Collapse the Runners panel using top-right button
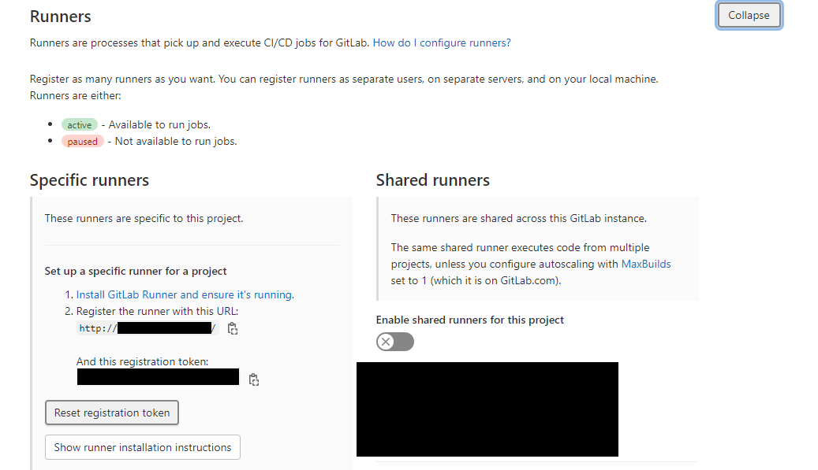Image resolution: width=818 pixels, height=470 pixels. click(748, 15)
